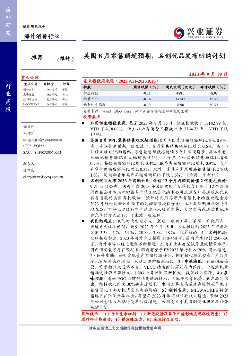Click the 年涨跌幅(%) column header
The width and height of the screenshot is (251, 356).
(x=213, y=87)
